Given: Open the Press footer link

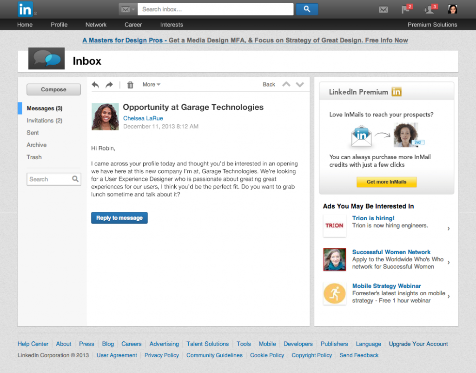Looking at the screenshot, I should 86,344.
